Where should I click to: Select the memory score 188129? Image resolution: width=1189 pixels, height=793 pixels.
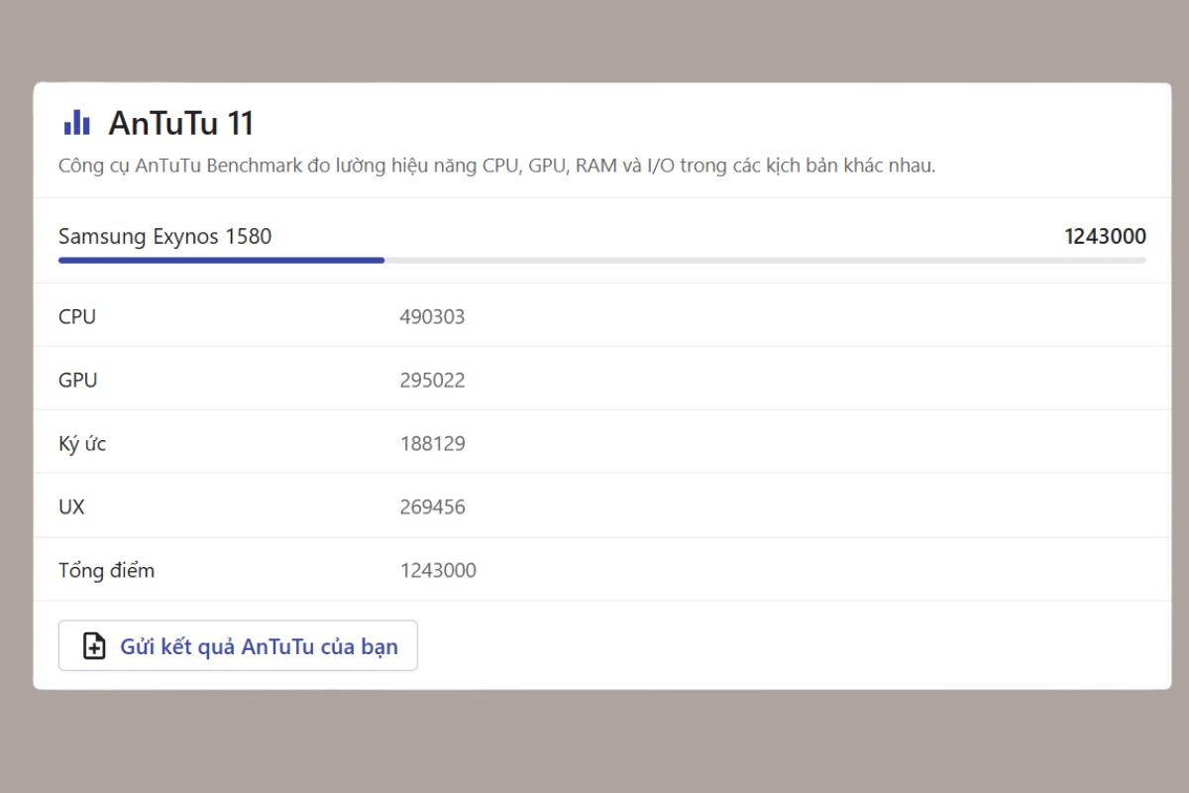click(433, 443)
